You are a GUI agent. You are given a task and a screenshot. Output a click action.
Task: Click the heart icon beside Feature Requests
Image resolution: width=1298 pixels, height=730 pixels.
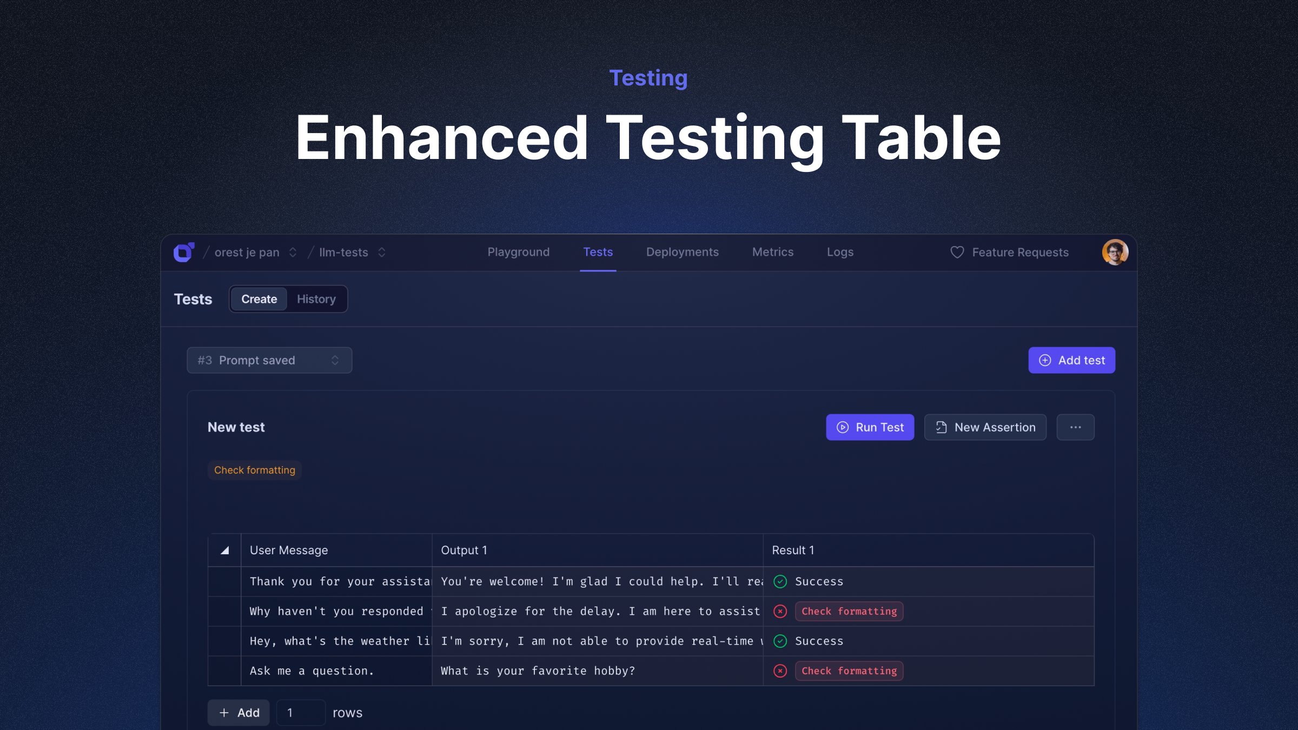pos(956,252)
